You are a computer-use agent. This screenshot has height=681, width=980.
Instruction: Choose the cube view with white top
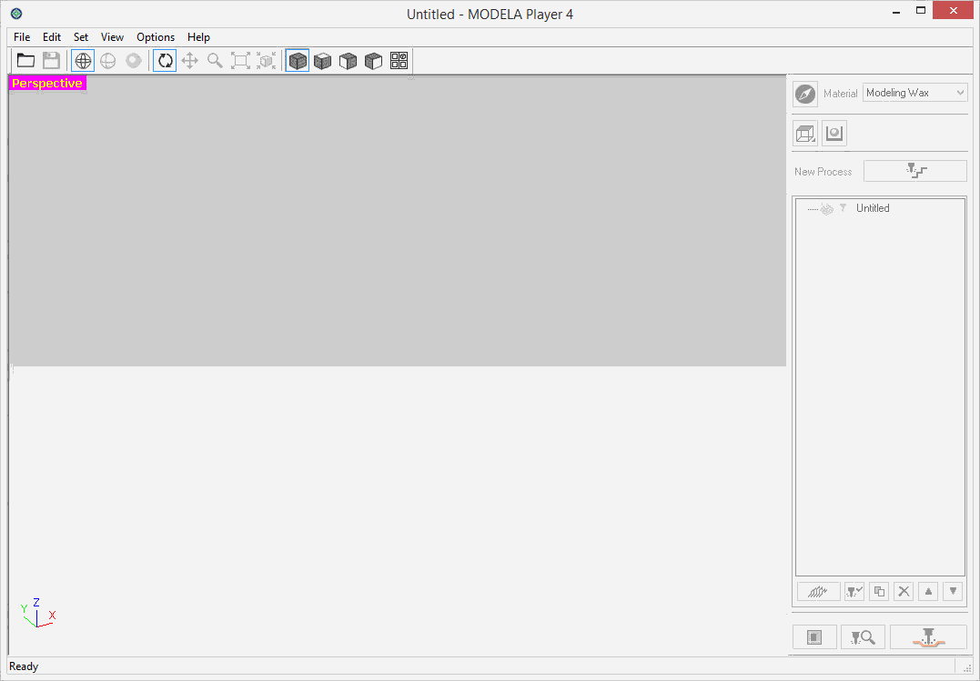tap(322, 61)
